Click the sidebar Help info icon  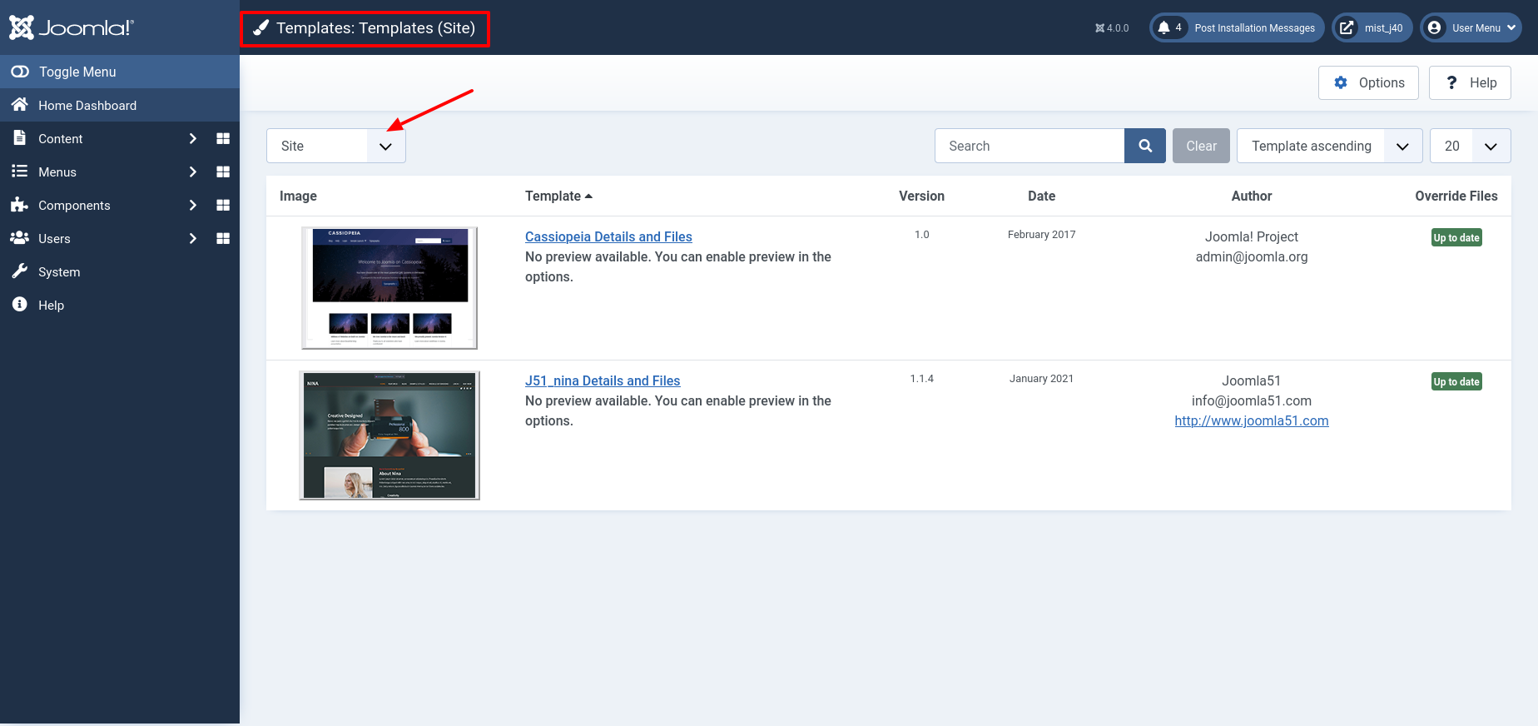[x=20, y=305]
